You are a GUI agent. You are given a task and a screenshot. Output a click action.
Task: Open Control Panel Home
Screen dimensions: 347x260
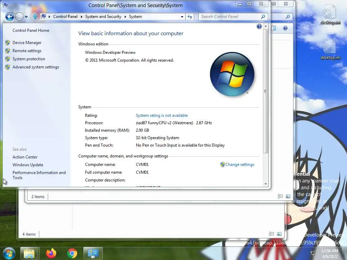click(31, 30)
